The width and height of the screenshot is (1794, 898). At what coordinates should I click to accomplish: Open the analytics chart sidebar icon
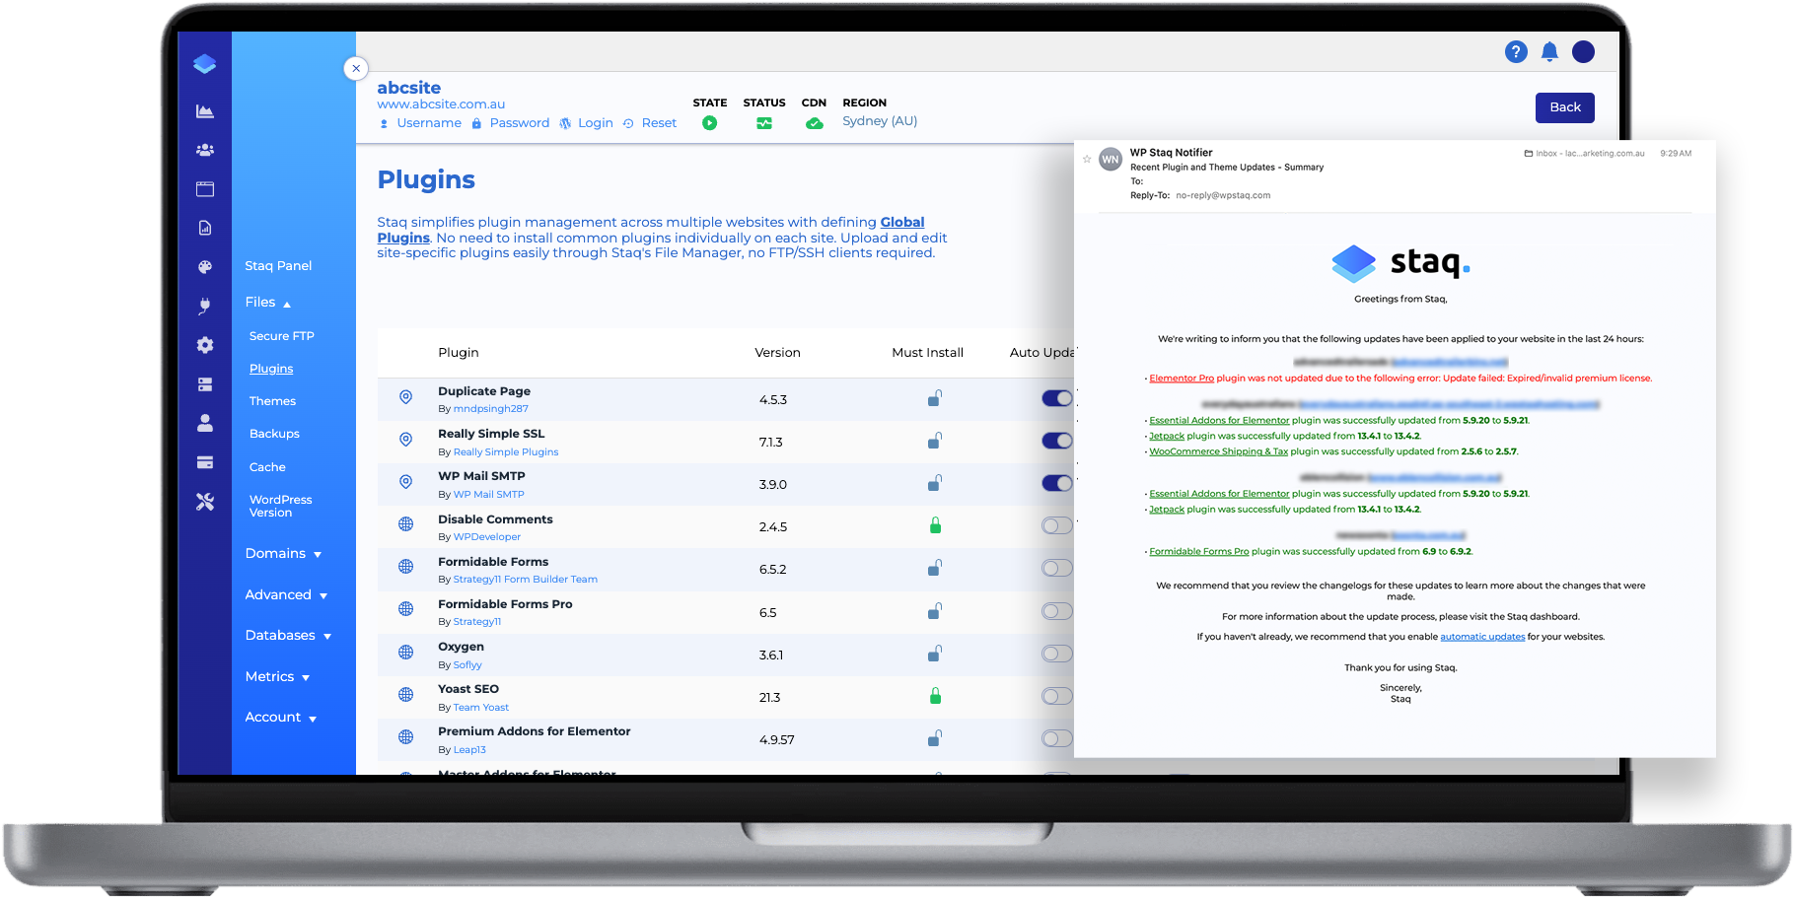[x=205, y=111]
